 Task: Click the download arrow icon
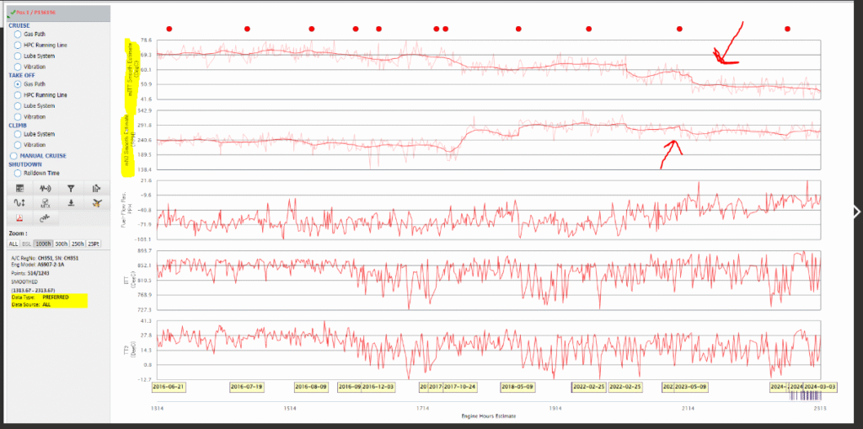coord(72,203)
